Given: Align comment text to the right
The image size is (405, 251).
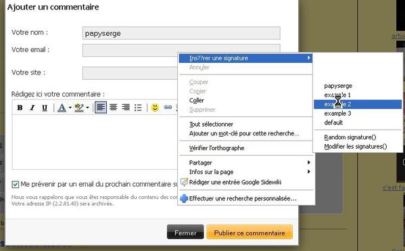Looking at the screenshot, I should point(126,108).
